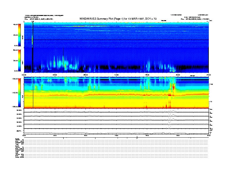Click the 10 tick label right of TNR panel
The image size is (225, 174).
point(211,102)
